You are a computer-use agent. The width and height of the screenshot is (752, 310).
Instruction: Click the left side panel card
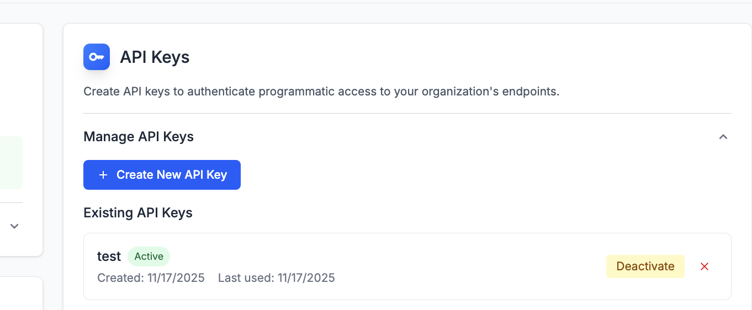[x=21, y=83]
